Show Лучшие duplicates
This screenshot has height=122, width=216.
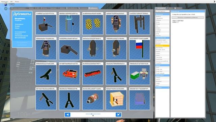[17, 26]
